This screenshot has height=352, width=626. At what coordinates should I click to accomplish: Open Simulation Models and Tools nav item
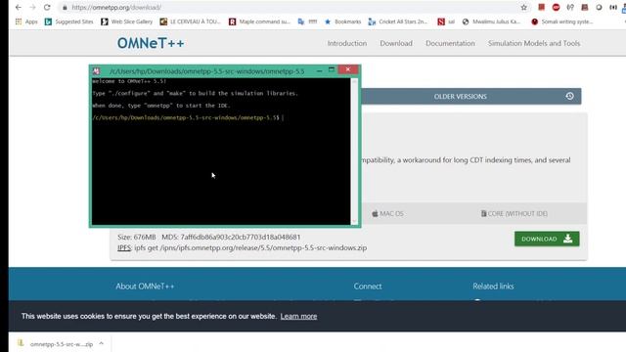(534, 43)
